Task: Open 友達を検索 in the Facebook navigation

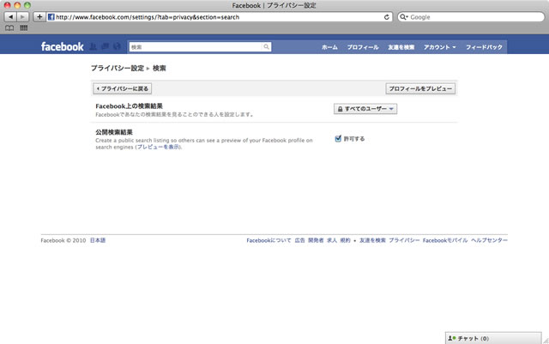Action: click(x=401, y=47)
